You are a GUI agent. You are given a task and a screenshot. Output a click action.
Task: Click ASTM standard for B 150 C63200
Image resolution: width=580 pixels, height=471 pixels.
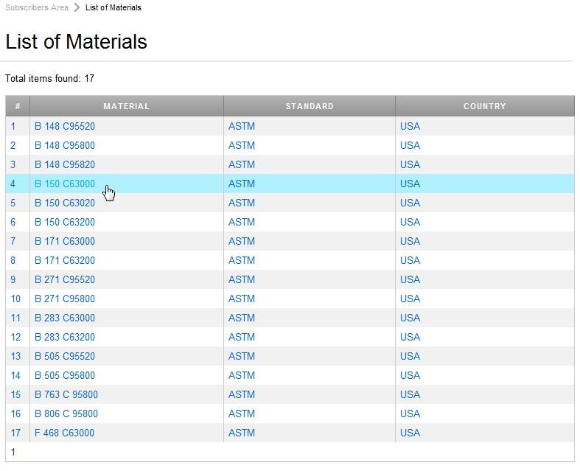[242, 222]
